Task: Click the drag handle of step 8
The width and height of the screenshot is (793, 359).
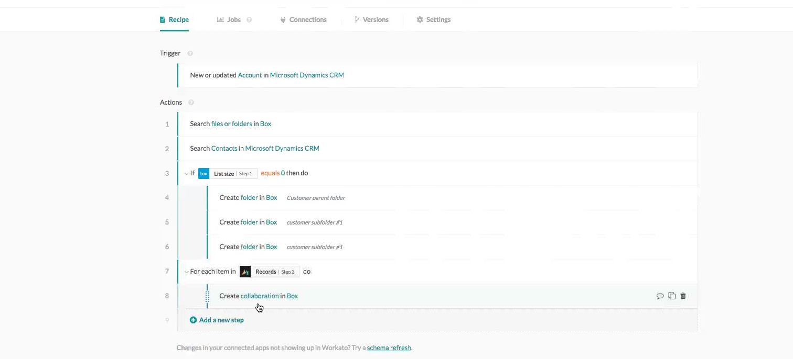Action: pos(207,296)
